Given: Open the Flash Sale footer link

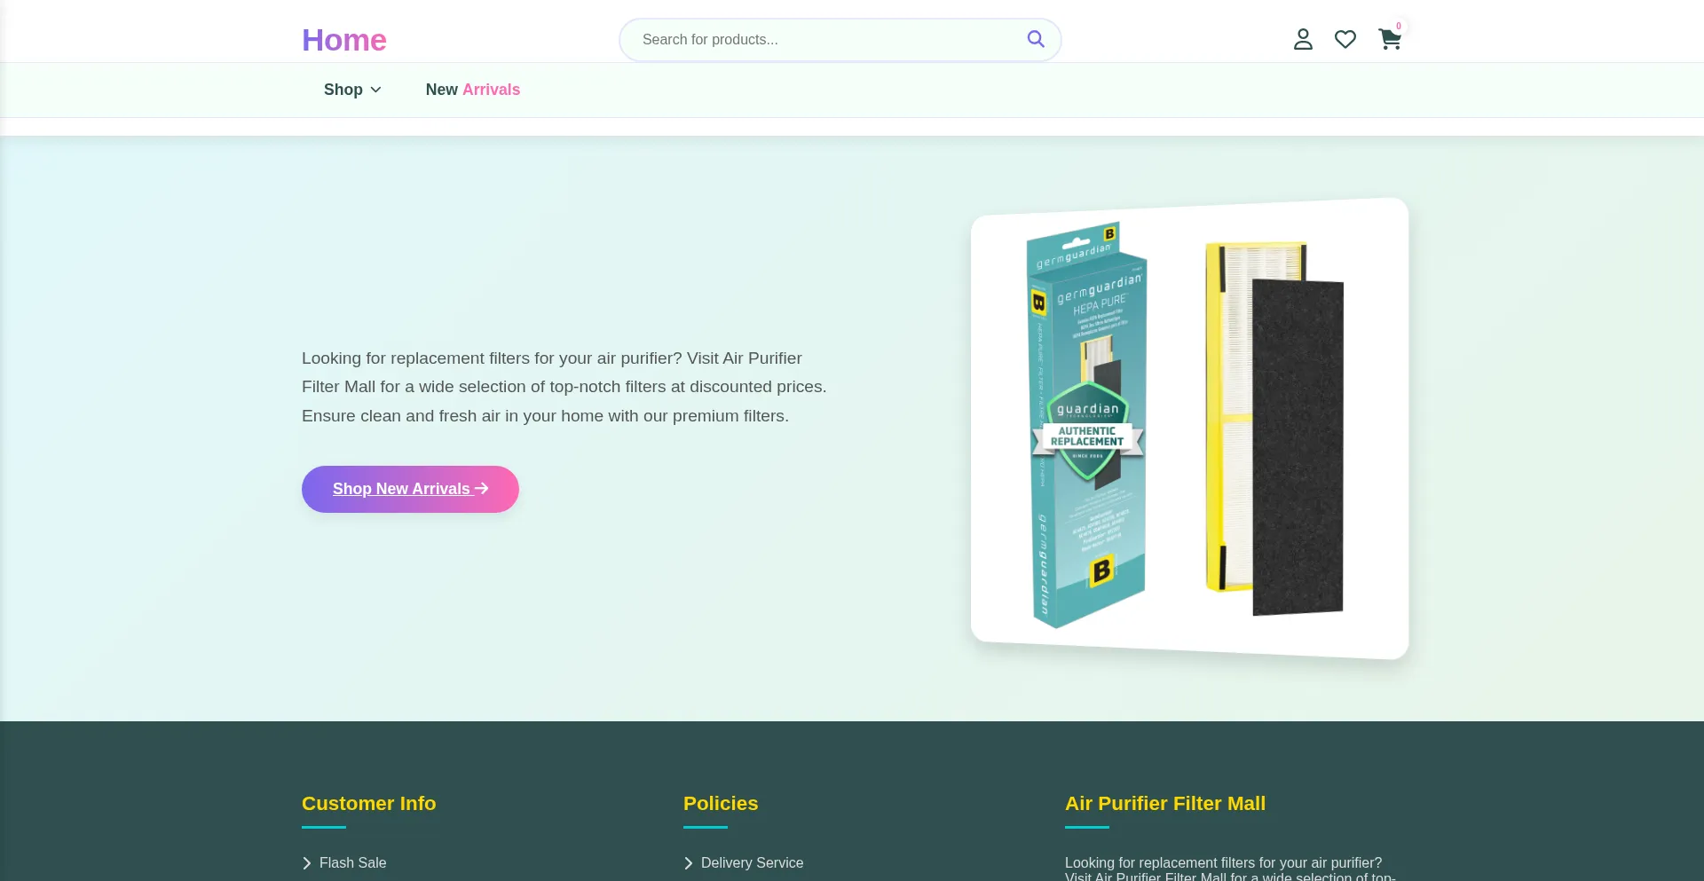Looking at the screenshot, I should coord(352,863).
